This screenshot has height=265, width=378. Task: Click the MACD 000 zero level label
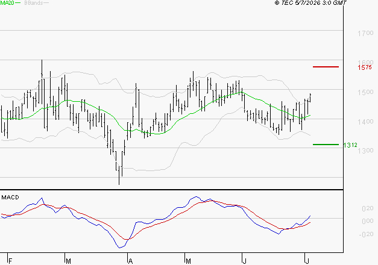tap(368, 221)
